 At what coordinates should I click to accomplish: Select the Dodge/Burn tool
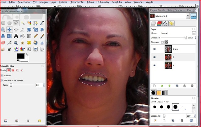pos(9,49)
